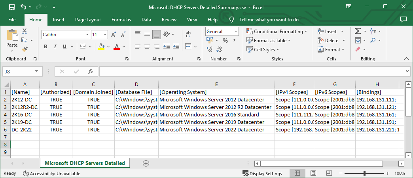Open the General number format dropdown
Image resolution: width=413 pixels, height=178 pixels.
click(x=236, y=32)
